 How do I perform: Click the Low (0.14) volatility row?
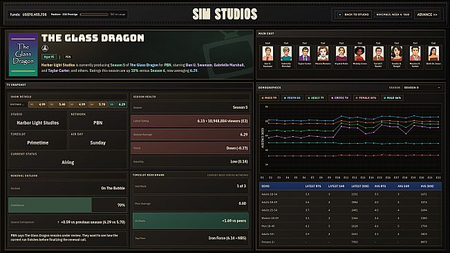point(190,162)
